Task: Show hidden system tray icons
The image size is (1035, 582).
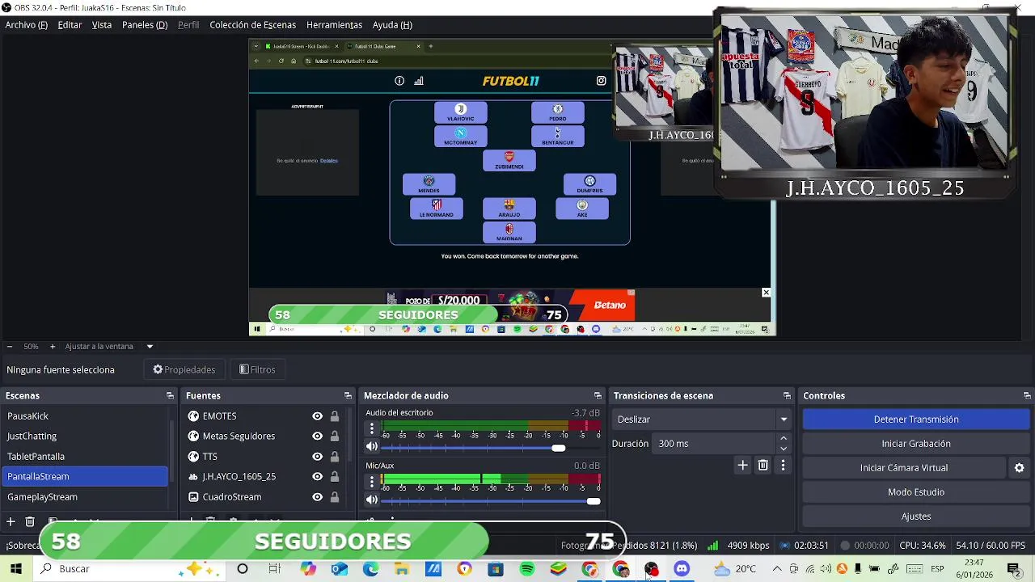Action: point(777,569)
